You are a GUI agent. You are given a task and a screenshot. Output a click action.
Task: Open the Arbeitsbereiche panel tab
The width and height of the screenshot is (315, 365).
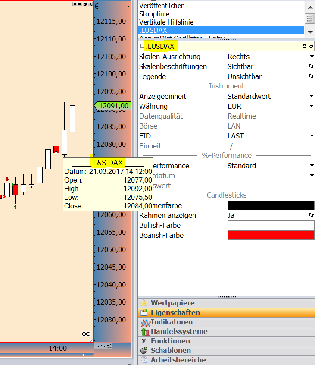pyautogui.click(x=227, y=360)
